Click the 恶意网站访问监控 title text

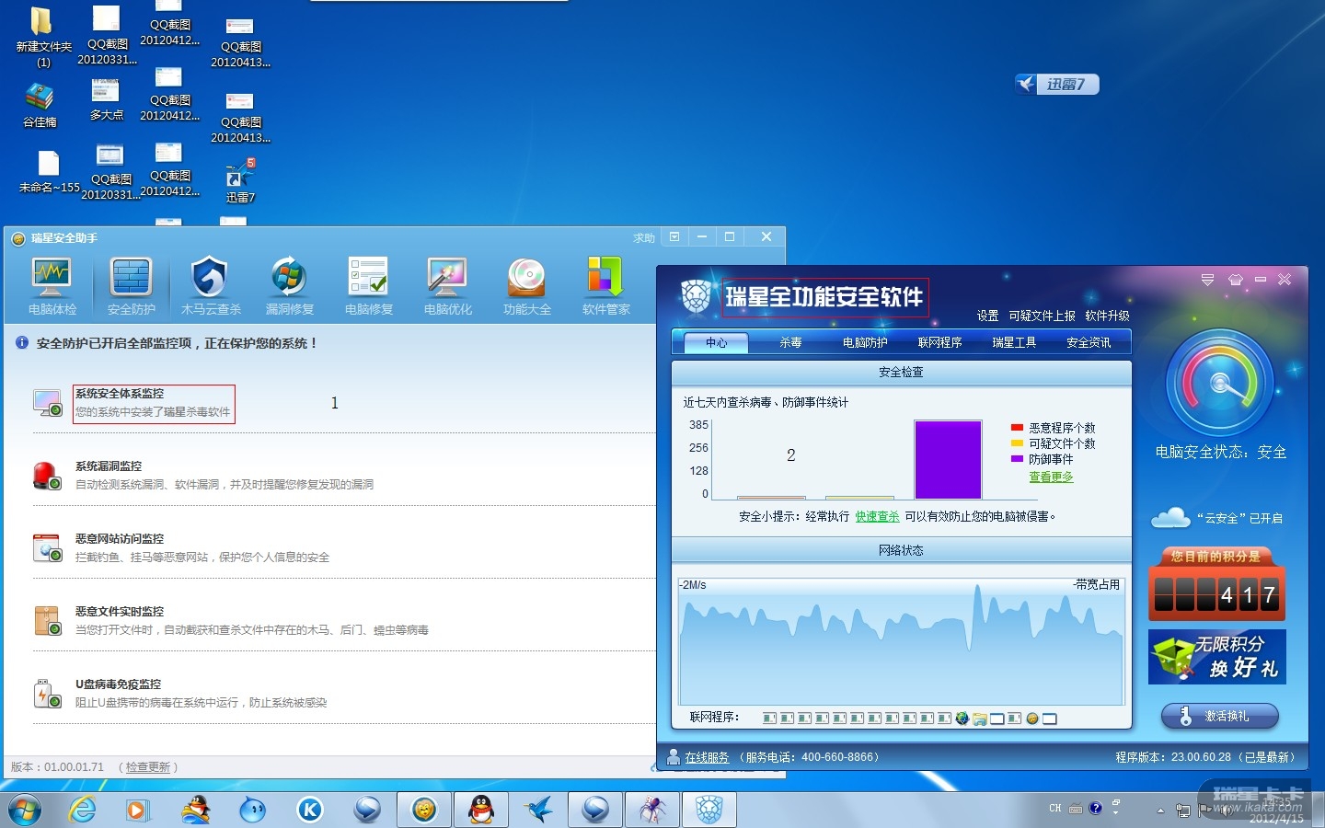pyautogui.click(x=120, y=539)
